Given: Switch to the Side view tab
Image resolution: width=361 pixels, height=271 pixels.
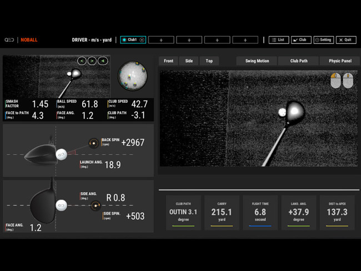Looking at the screenshot, I should tap(189, 61).
